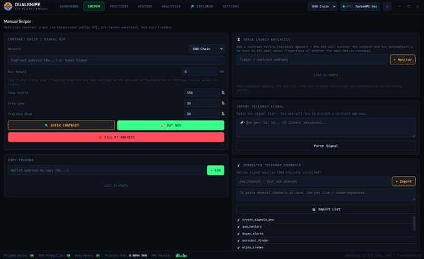Select the crypto_signals_pro channel row
This screenshot has height=259, width=424.
pyautogui.click(x=325, y=220)
